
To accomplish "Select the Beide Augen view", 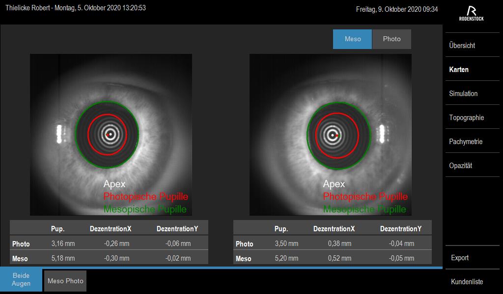I will (21, 280).
